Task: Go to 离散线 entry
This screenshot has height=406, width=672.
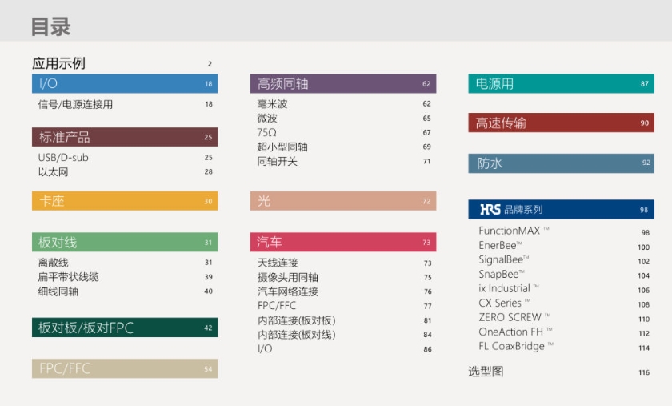Action: tap(53, 263)
